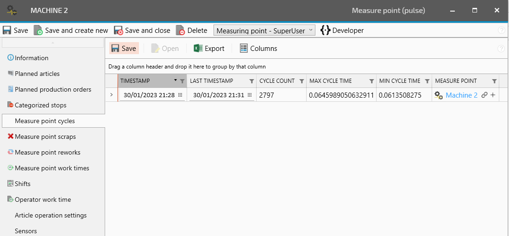Open filter for Cycle Count column

coord(302,81)
